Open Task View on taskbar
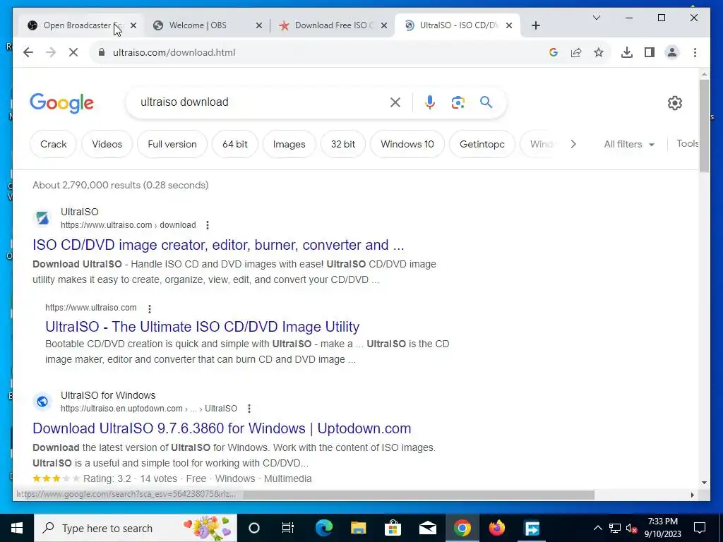This screenshot has height=542, width=723. [288, 528]
